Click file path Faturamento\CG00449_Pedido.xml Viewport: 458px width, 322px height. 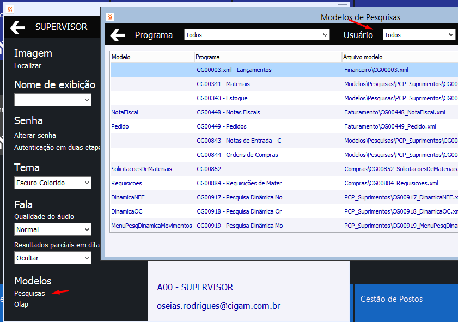click(x=390, y=126)
